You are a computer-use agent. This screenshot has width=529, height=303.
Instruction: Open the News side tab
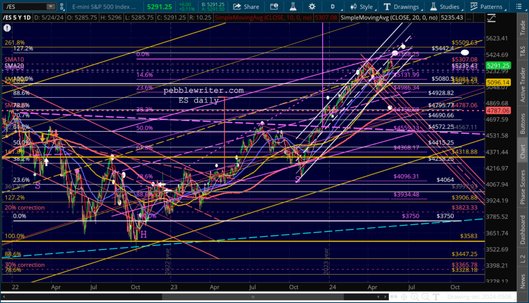(523, 281)
